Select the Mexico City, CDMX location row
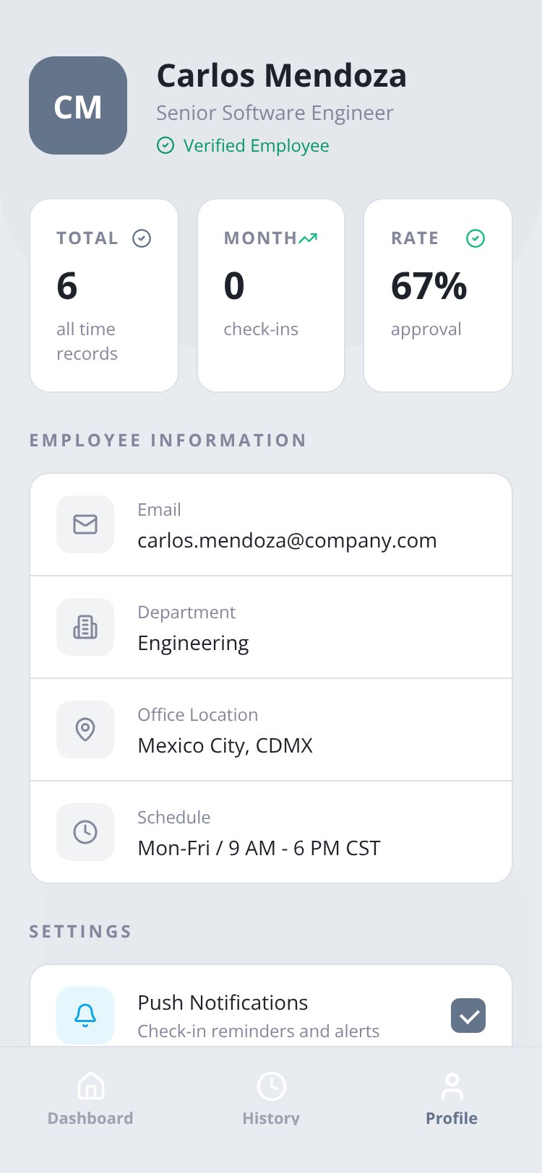The width and height of the screenshot is (542, 1173). (x=271, y=730)
